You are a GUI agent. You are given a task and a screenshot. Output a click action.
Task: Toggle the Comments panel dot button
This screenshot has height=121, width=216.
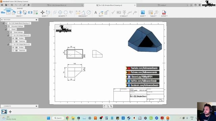click(36, 106)
